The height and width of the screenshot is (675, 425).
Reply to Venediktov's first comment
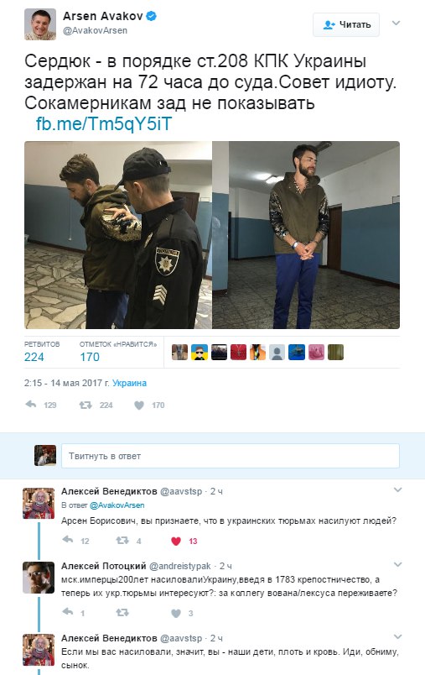[x=68, y=541]
